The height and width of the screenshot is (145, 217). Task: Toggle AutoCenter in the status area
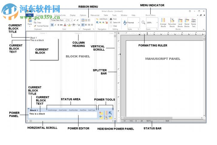click(x=63, y=110)
